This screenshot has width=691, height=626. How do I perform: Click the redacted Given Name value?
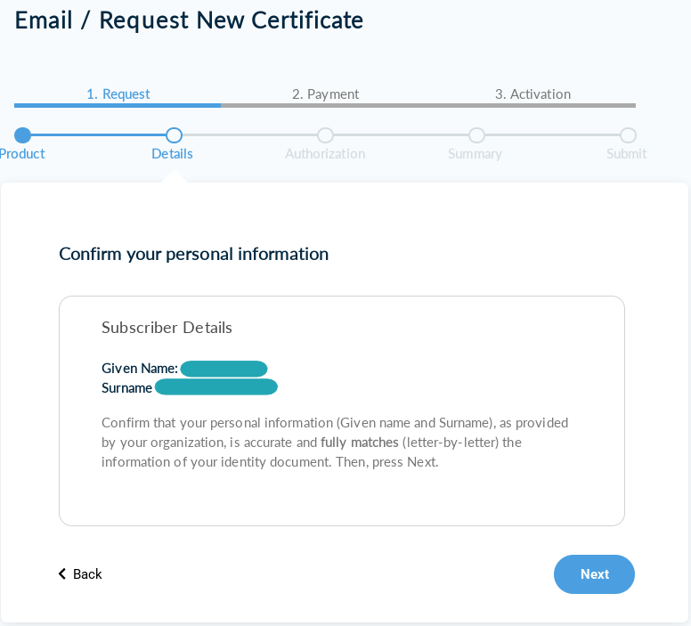pyautogui.click(x=224, y=369)
